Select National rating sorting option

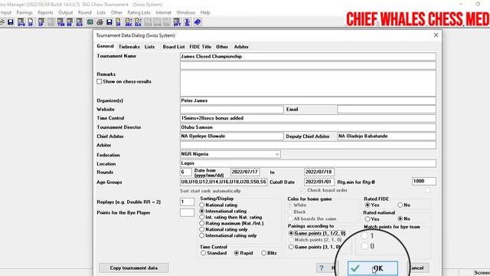coord(202,205)
